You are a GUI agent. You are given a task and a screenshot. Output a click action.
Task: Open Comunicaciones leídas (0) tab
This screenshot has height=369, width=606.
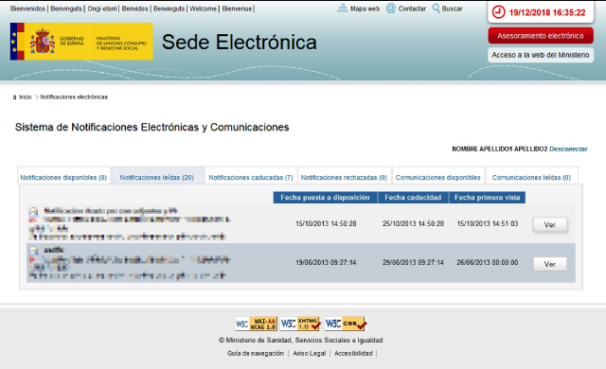pos(531,178)
